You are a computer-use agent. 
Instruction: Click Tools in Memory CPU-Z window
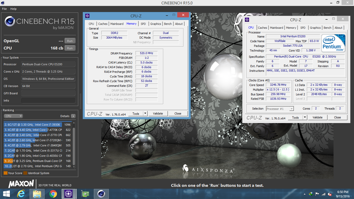coord(136,113)
